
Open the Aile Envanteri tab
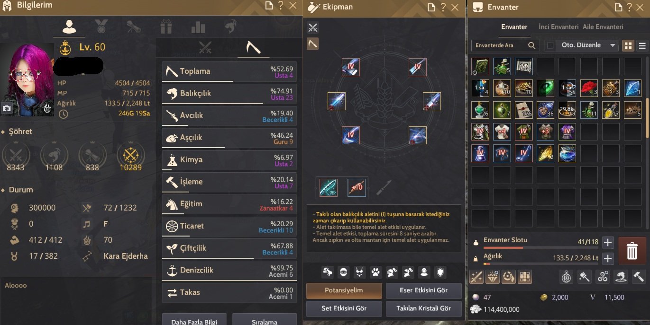603,27
